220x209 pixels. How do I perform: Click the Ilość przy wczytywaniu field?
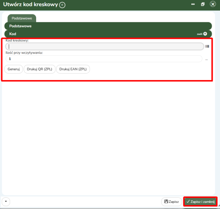pyautogui.click(x=104, y=59)
